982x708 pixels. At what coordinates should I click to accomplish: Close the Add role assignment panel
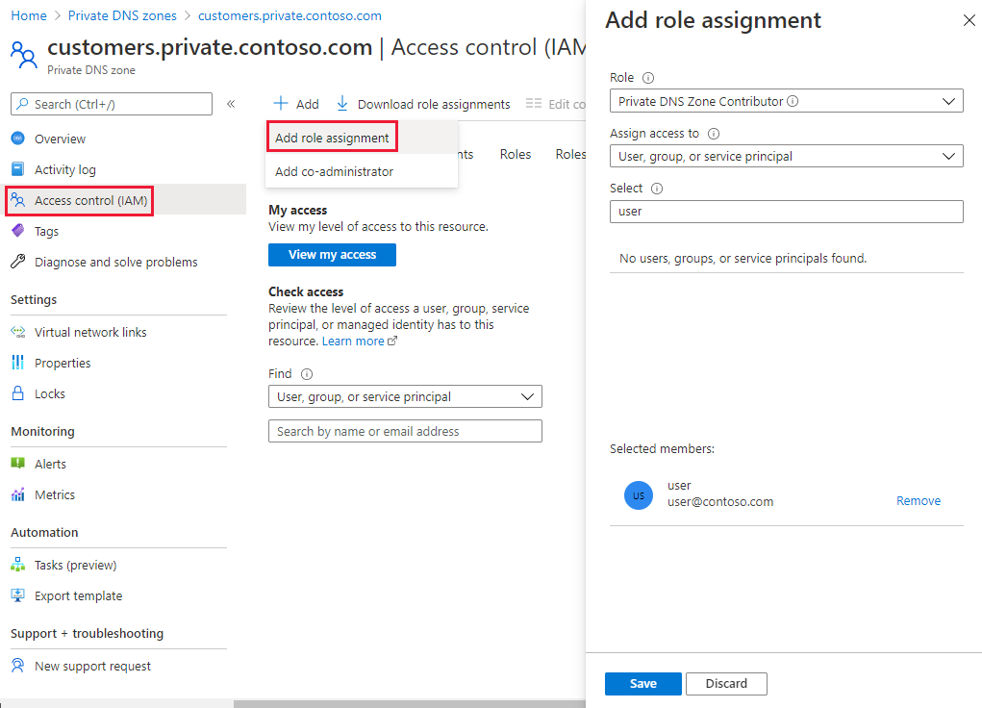969,20
